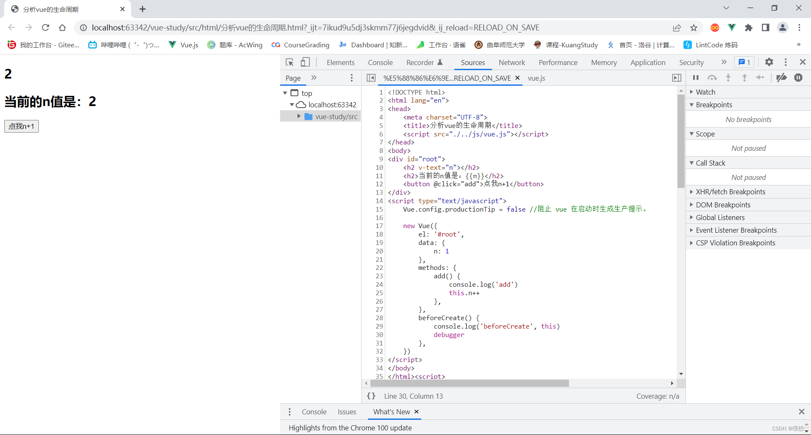Viewport: 811px width, 435px height.
Task: Click the issues counter badge
Action: pos(744,62)
